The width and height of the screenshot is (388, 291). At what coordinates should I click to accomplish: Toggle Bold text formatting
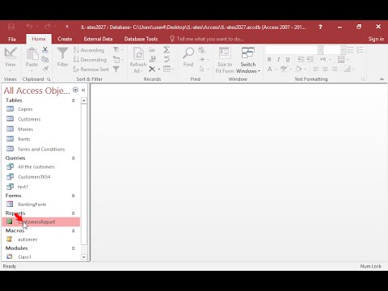(269, 60)
